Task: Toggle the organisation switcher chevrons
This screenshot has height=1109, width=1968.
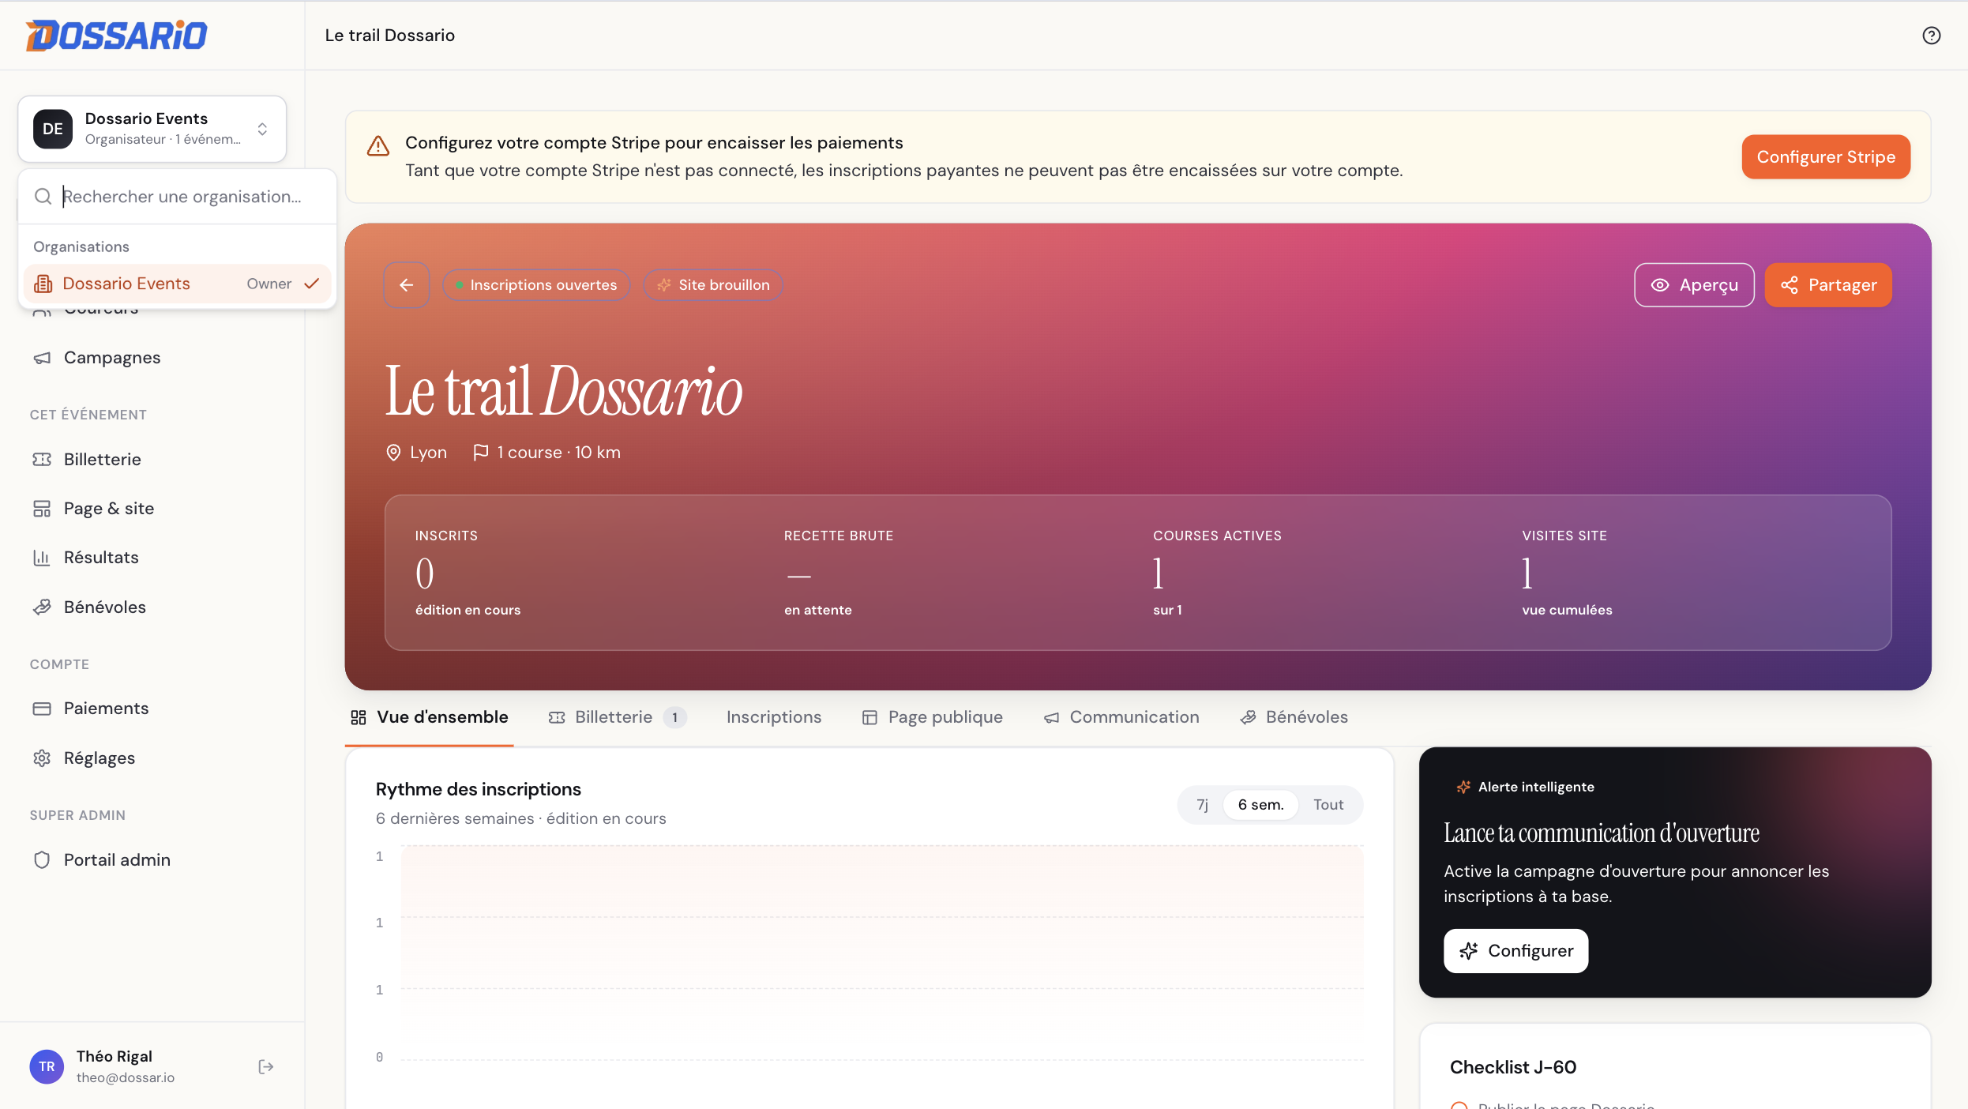Action: 262,129
